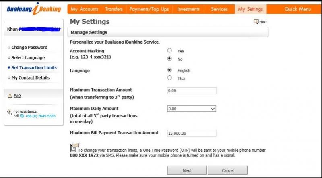Expand the Quick Menu

click(297, 9)
